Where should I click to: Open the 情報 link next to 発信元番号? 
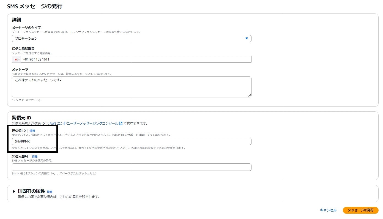pyautogui.click(x=35, y=157)
